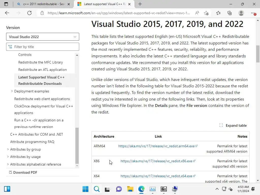
Task: Click 'Expand table' button
Action: [233, 125]
